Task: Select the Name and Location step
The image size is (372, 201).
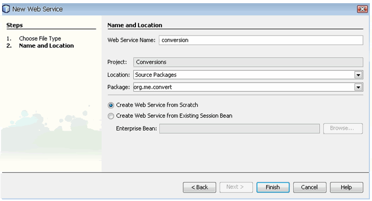Action: tap(46, 45)
